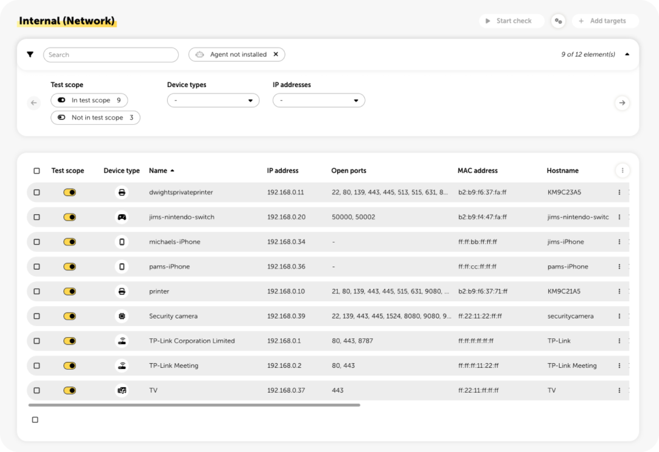
Task: Collapse the filter panel with arrow
Action: click(x=627, y=55)
